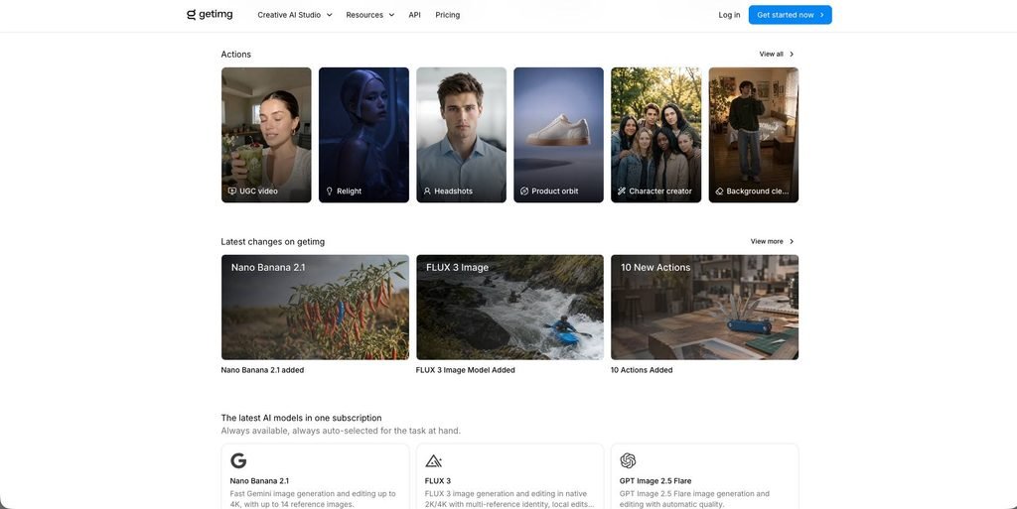
Task: Open the Product orbit action
Action: (x=558, y=135)
